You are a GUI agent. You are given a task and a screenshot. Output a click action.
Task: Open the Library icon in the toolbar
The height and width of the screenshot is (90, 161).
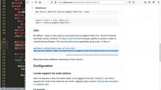[x=145, y=2]
